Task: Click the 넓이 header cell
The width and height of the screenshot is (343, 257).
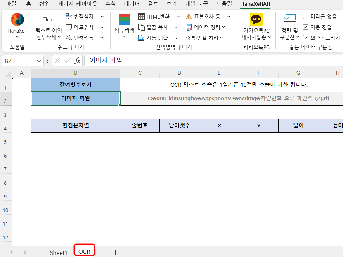Action: (x=298, y=126)
